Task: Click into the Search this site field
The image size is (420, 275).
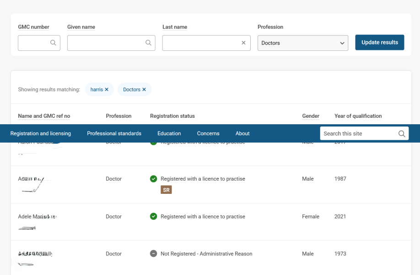Action: [x=358, y=134]
